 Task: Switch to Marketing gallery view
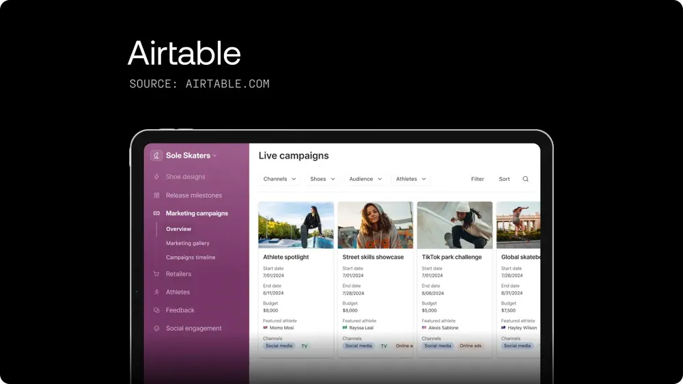[x=188, y=243]
